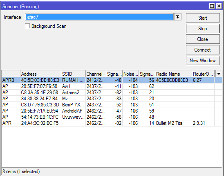Click the APR flags cell
This screenshot has width=224, height=176.
pyautogui.click(x=11, y=123)
